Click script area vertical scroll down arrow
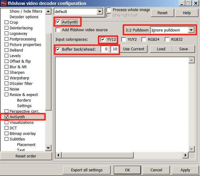200x176 pixels. (x=191, y=149)
